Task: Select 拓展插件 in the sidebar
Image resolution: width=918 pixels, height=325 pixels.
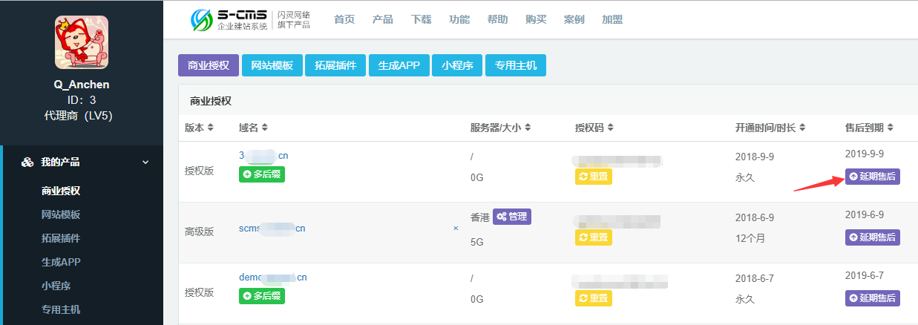Action: pos(61,238)
